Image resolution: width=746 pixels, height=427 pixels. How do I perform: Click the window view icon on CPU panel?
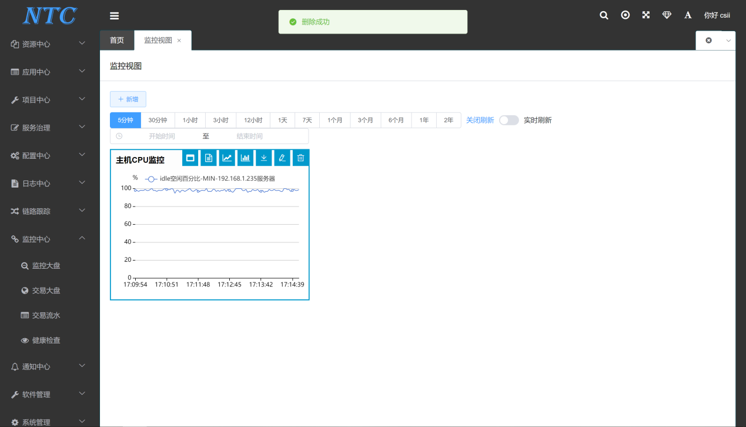[190, 158]
